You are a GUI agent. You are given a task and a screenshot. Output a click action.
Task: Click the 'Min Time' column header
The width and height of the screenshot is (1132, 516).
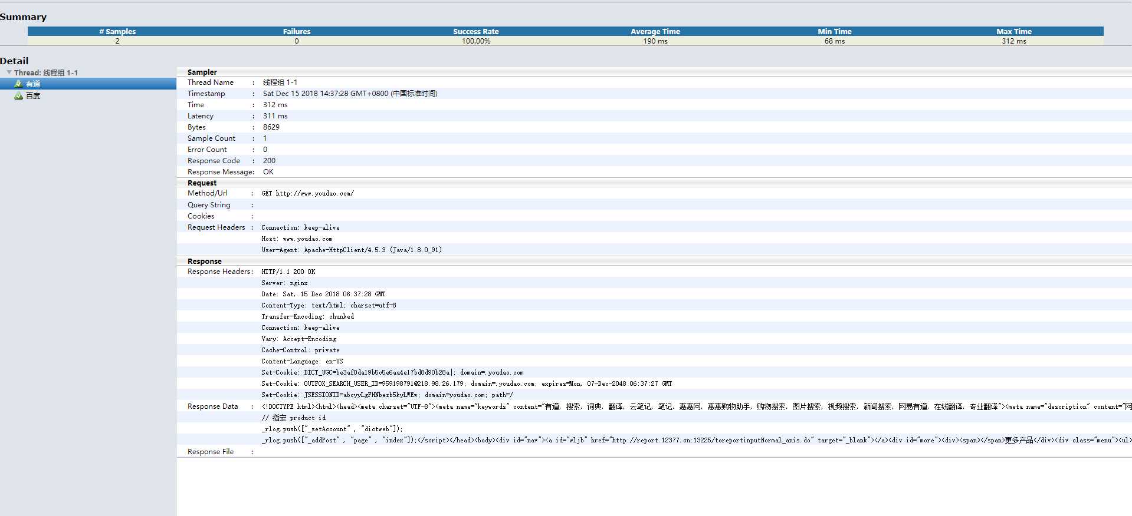click(835, 31)
